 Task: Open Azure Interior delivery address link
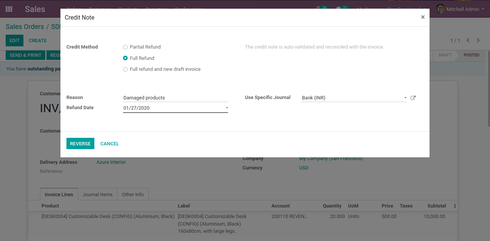[x=111, y=162]
